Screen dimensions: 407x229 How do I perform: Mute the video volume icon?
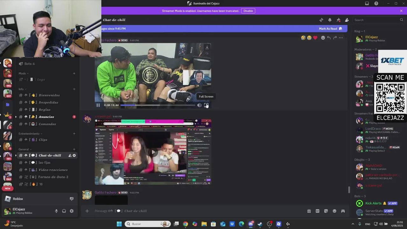(199, 105)
